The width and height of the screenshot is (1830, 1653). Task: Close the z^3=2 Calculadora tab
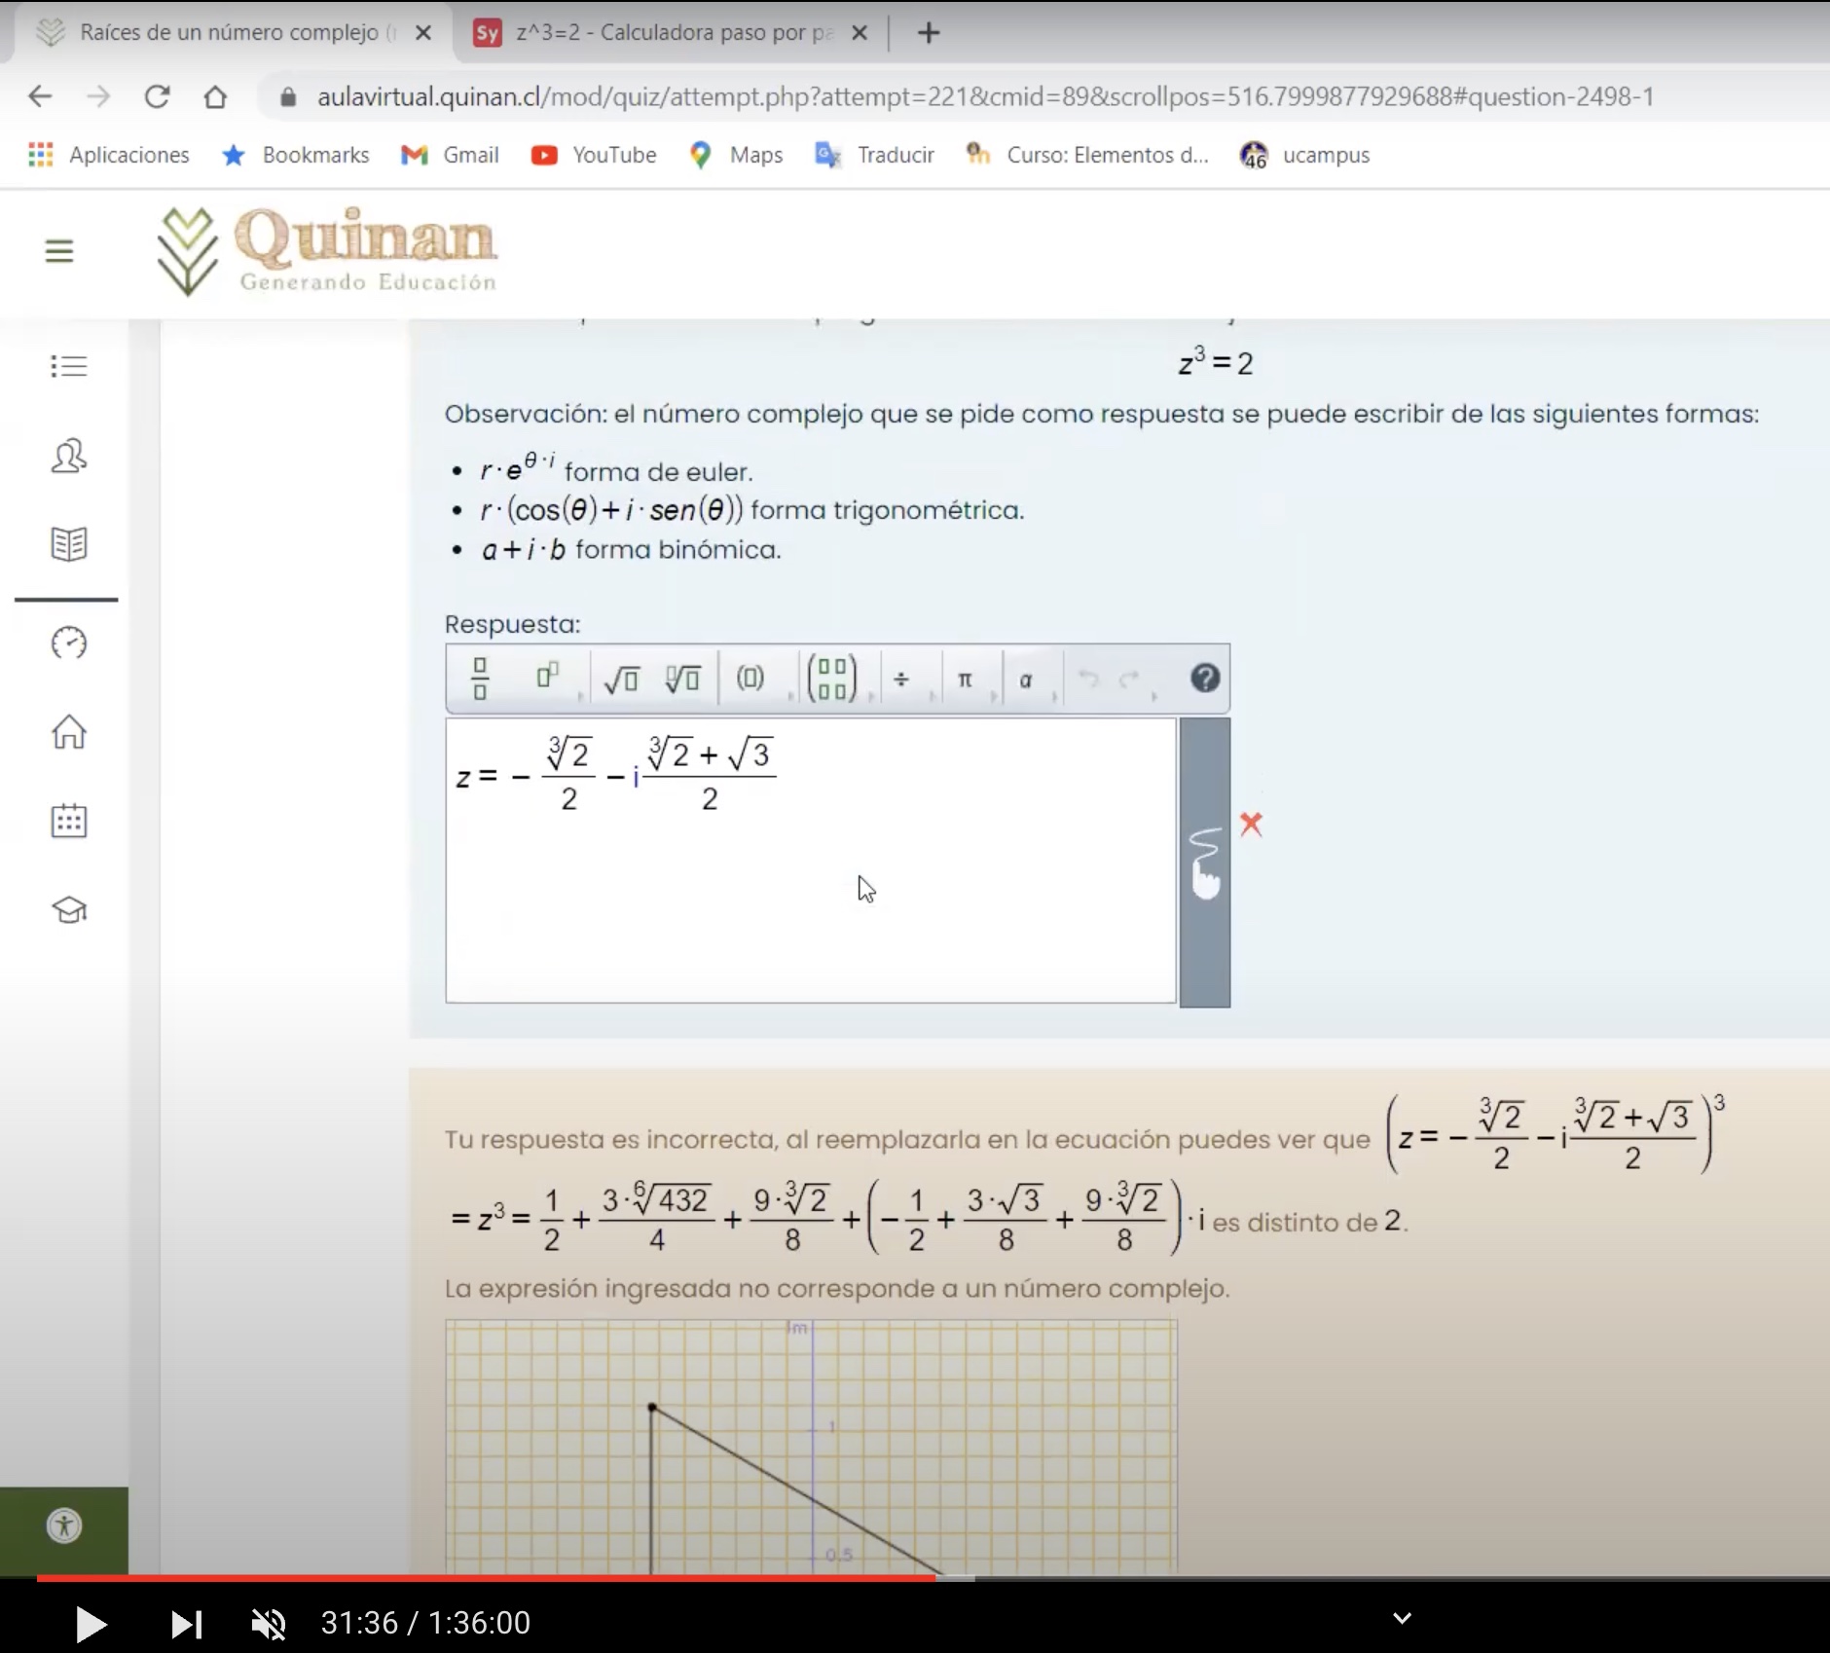[x=860, y=33]
